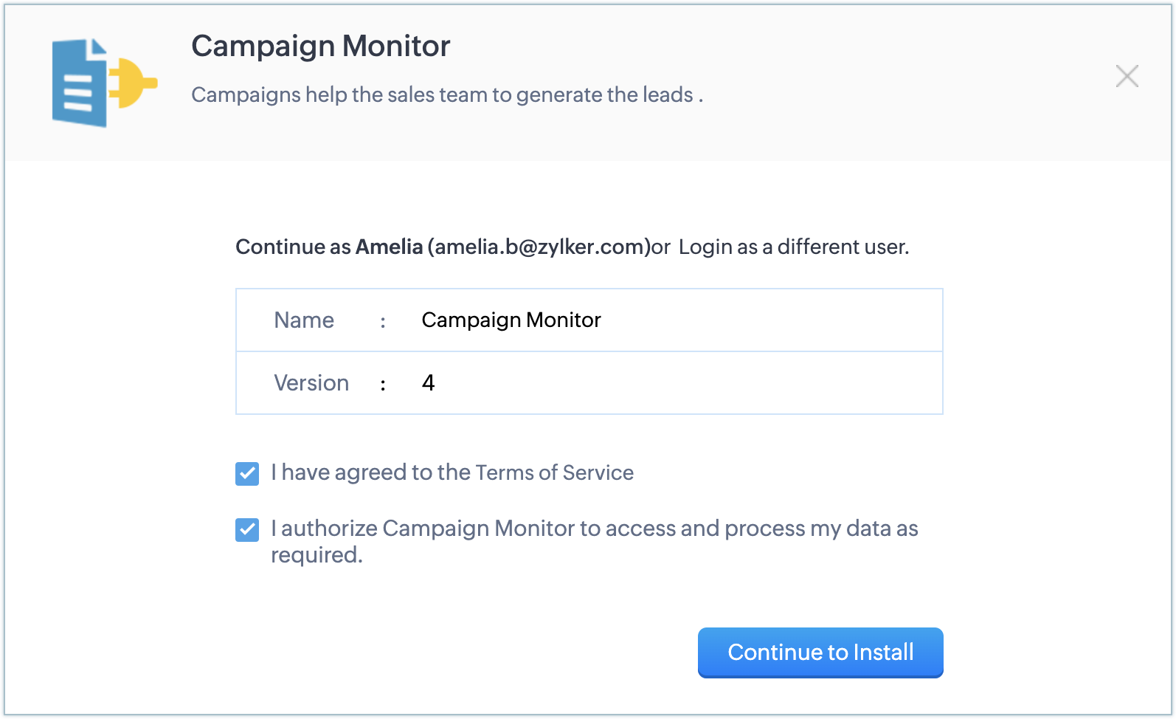Click the amelia.b@zylker.com email address
Viewport: 1176px width, 719px height.
539,247
